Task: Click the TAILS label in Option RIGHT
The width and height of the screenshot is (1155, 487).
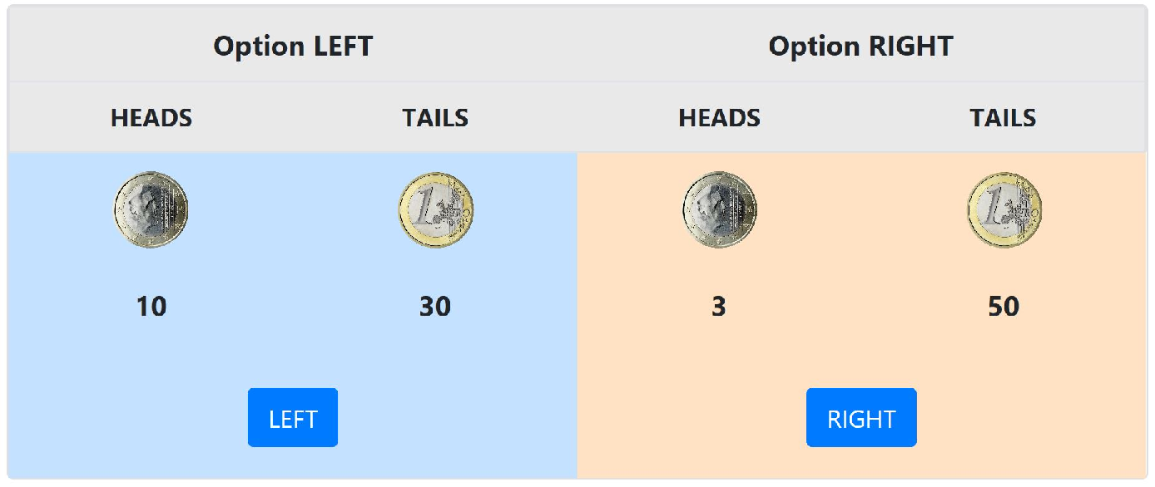Action: click(1003, 118)
